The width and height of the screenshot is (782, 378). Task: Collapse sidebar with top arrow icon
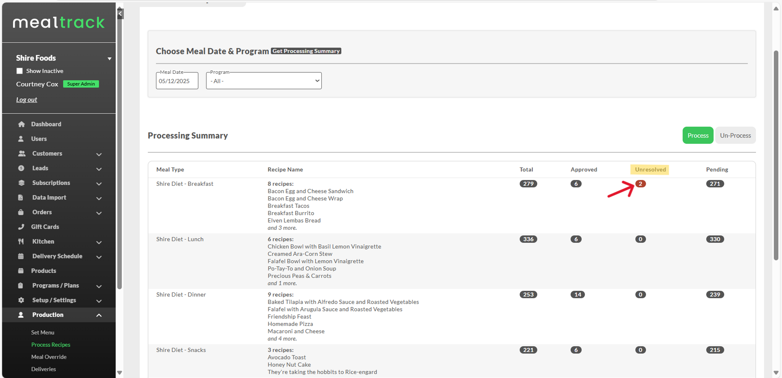click(x=120, y=14)
